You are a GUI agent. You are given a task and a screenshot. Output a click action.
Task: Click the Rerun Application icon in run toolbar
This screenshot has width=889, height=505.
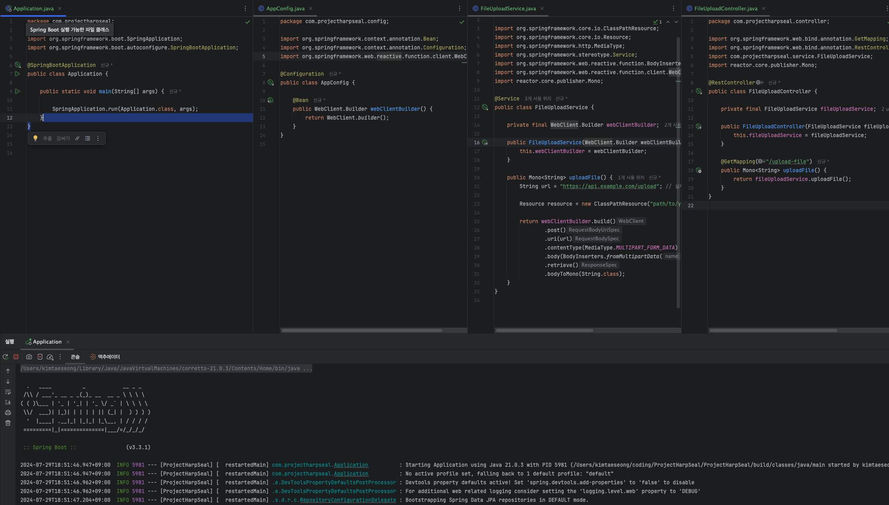(x=5, y=357)
